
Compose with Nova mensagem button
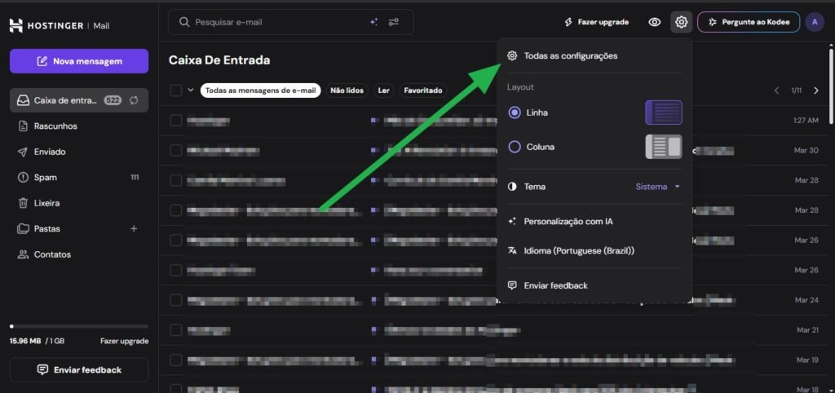(x=79, y=61)
